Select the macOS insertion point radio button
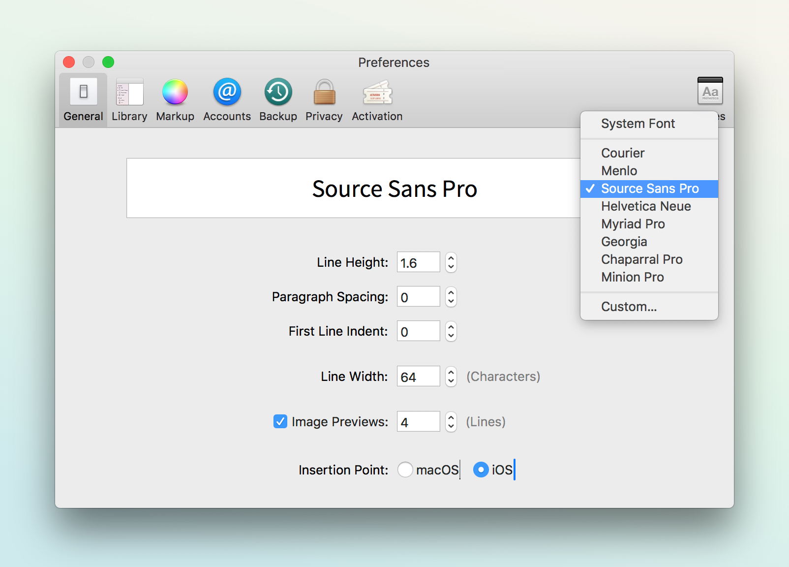Image resolution: width=789 pixels, height=567 pixels. tap(405, 470)
